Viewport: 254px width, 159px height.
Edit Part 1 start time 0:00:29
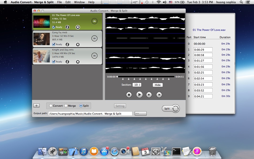(x=203, y=50)
